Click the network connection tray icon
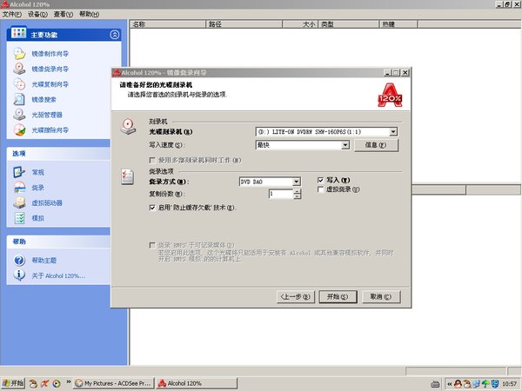Image resolution: width=522 pixels, height=391 pixels. pos(476,384)
